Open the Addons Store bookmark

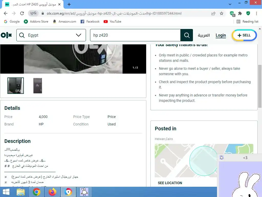click(36, 22)
